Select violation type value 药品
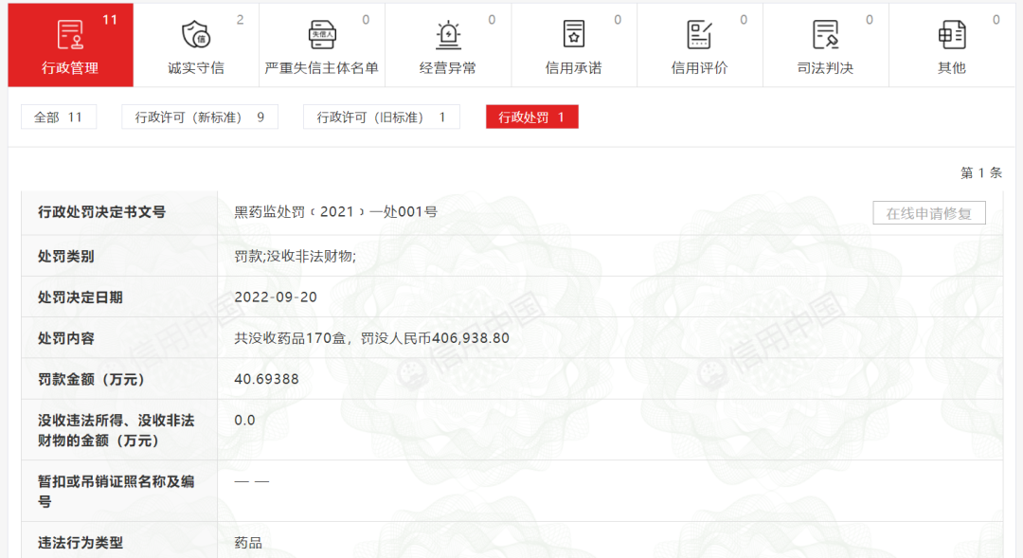This screenshot has width=1023, height=558. tap(248, 543)
